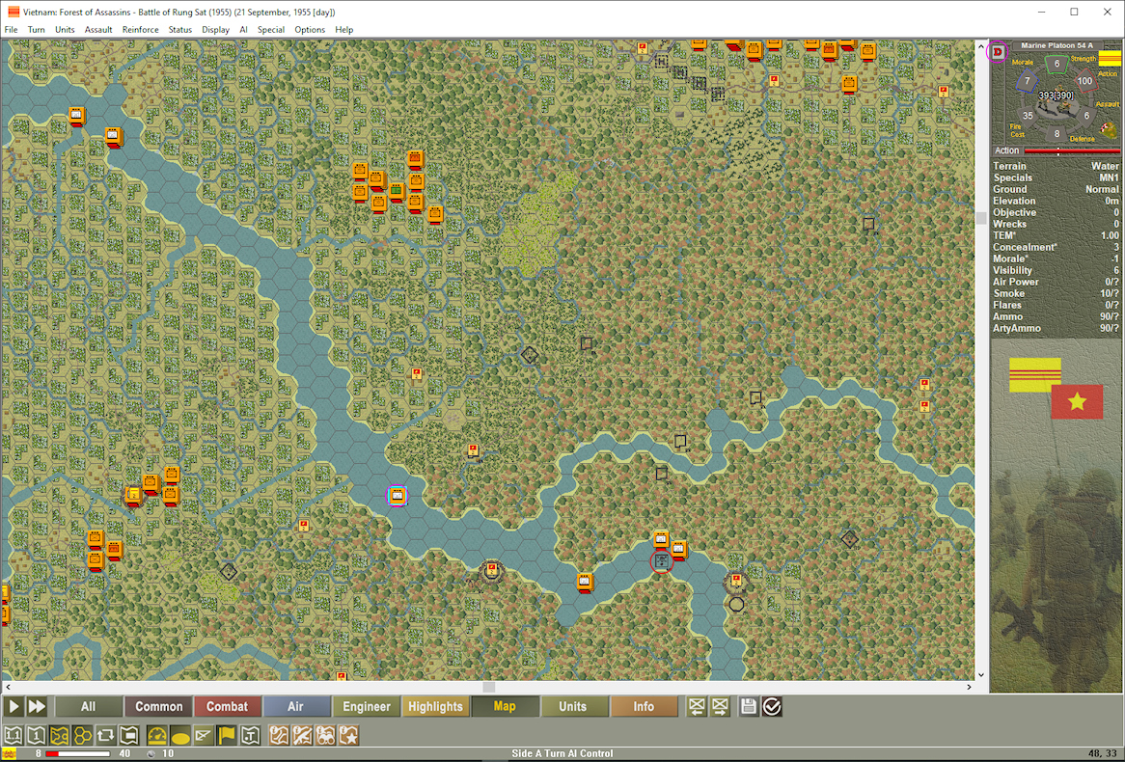Open the AI menu
Screen dimensions: 1125x762
pos(243,29)
